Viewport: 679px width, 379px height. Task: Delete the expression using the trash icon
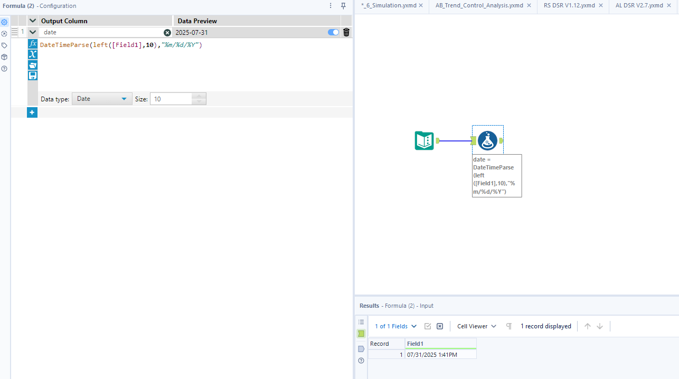click(346, 32)
